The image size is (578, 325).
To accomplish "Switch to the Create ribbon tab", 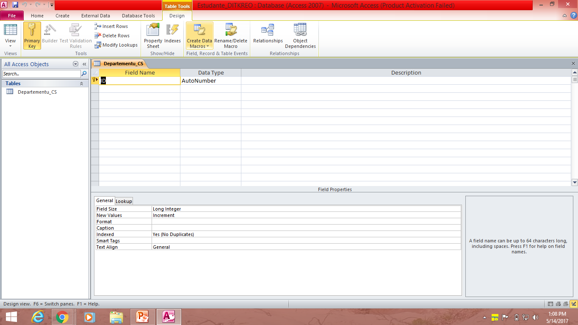I will (x=62, y=16).
